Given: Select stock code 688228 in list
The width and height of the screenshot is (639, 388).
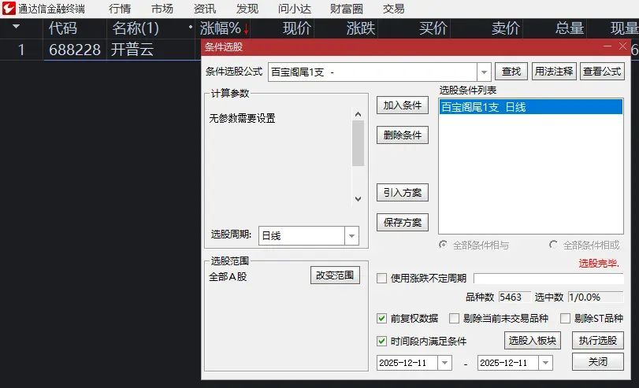Looking at the screenshot, I should (75, 50).
